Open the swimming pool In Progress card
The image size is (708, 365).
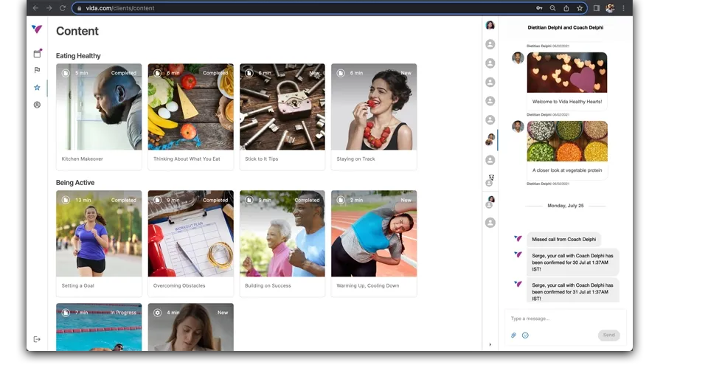(99, 327)
